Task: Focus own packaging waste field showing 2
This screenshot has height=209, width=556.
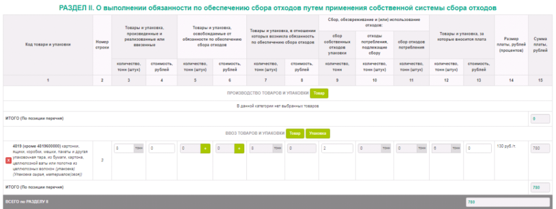Action: click(337, 148)
